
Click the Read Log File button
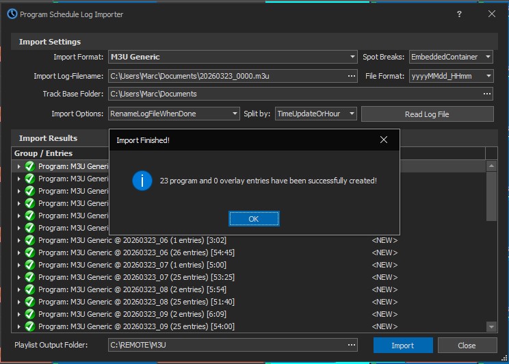click(427, 114)
